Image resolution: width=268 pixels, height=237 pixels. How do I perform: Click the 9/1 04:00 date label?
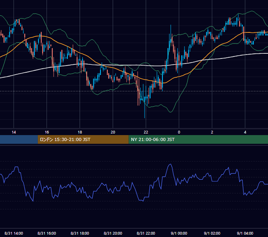coord(245,233)
